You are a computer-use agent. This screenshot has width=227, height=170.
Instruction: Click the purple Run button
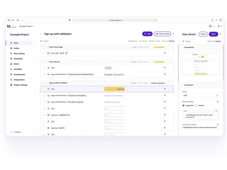[147, 34]
